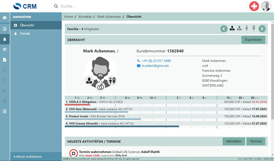Select the boy family member icon
This screenshot has width=274, height=161.
[247, 28]
